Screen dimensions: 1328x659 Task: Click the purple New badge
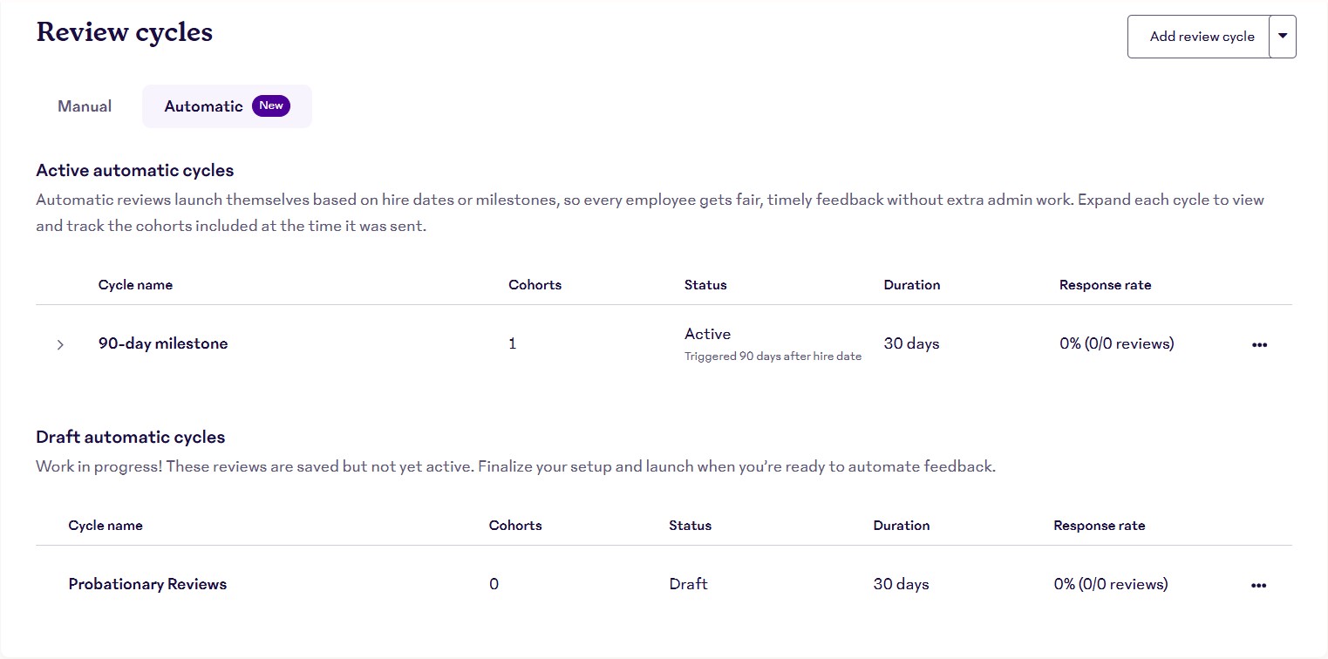pyautogui.click(x=271, y=105)
